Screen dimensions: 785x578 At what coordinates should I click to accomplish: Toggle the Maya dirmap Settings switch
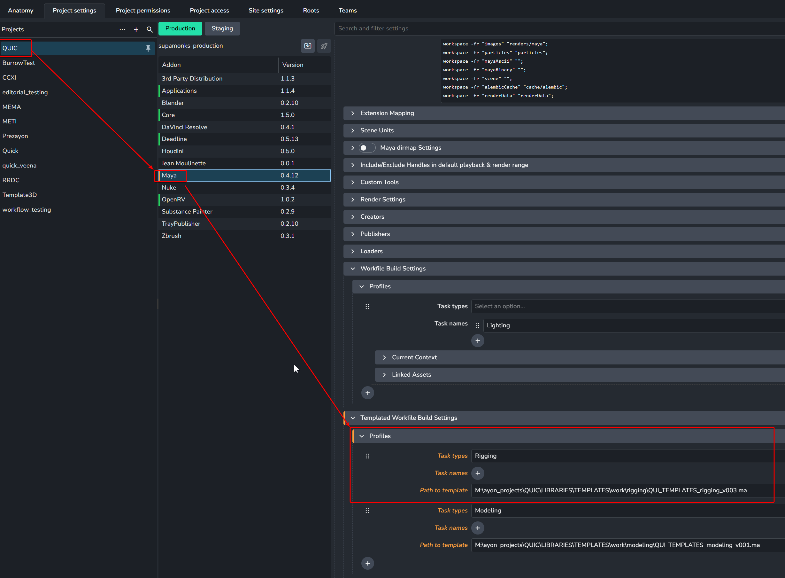[x=367, y=148]
